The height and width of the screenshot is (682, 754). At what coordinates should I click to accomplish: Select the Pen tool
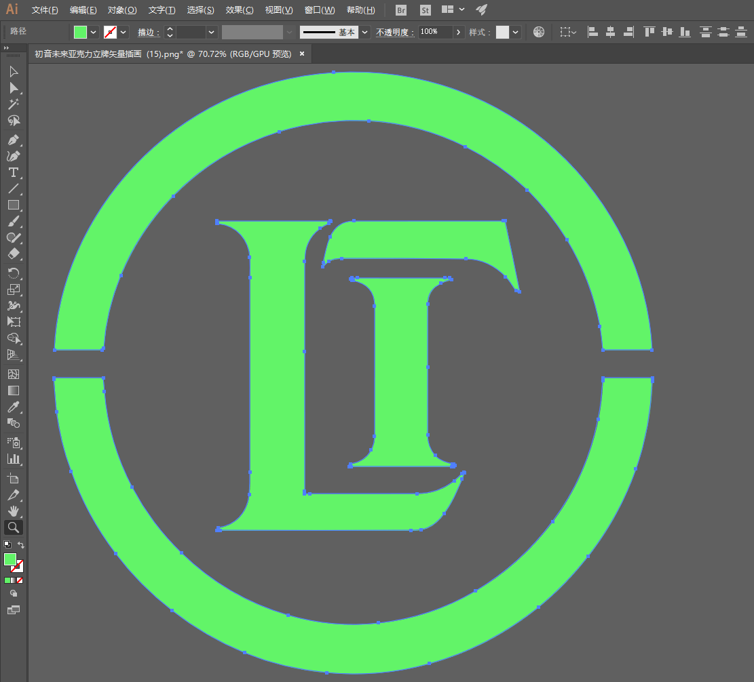coord(14,140)
